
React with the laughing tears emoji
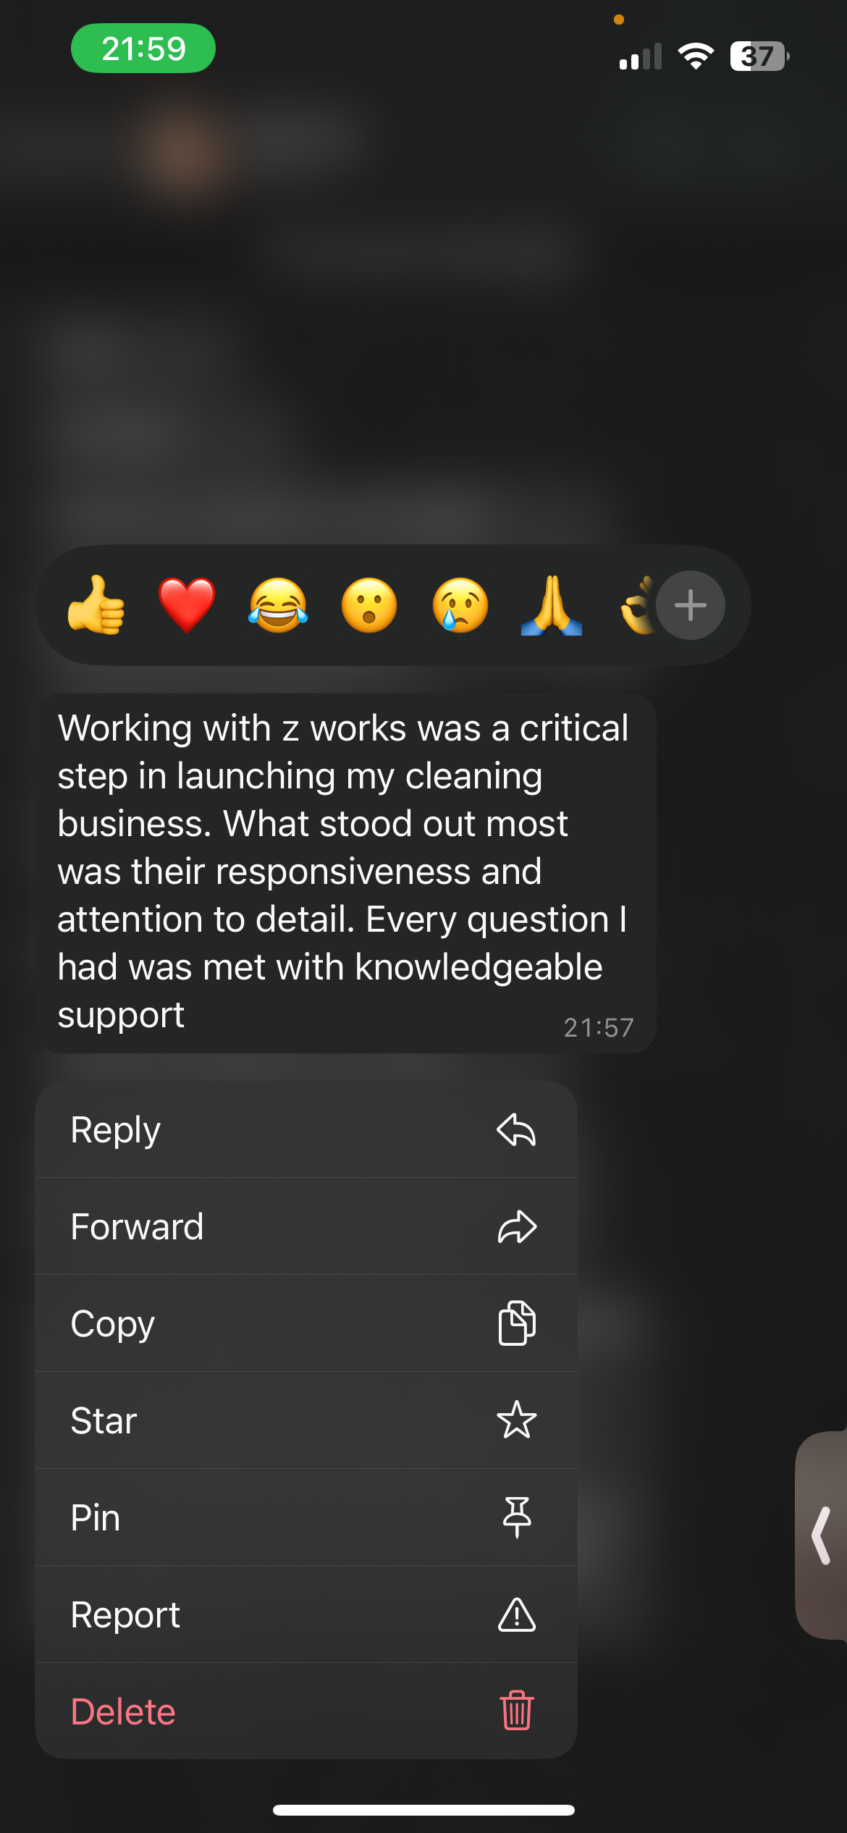pyautogui.click(x=278, y=605)
